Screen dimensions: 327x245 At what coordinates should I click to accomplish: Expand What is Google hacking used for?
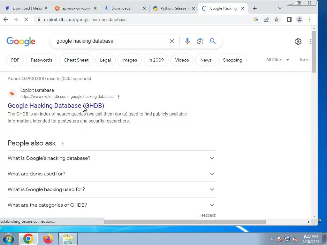[x=111, y=189]
